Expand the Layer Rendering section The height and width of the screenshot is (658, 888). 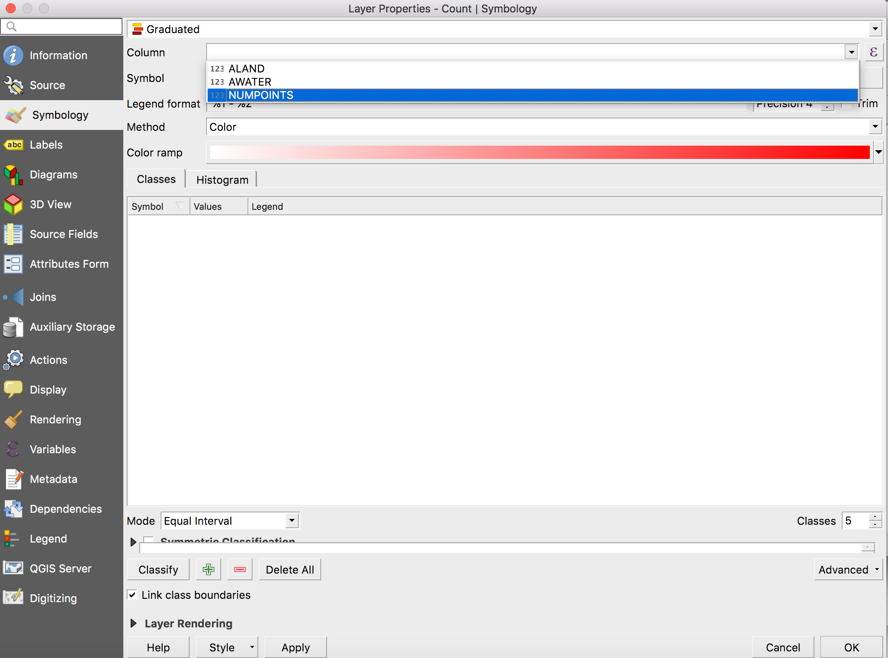click(x=133, y=624)
